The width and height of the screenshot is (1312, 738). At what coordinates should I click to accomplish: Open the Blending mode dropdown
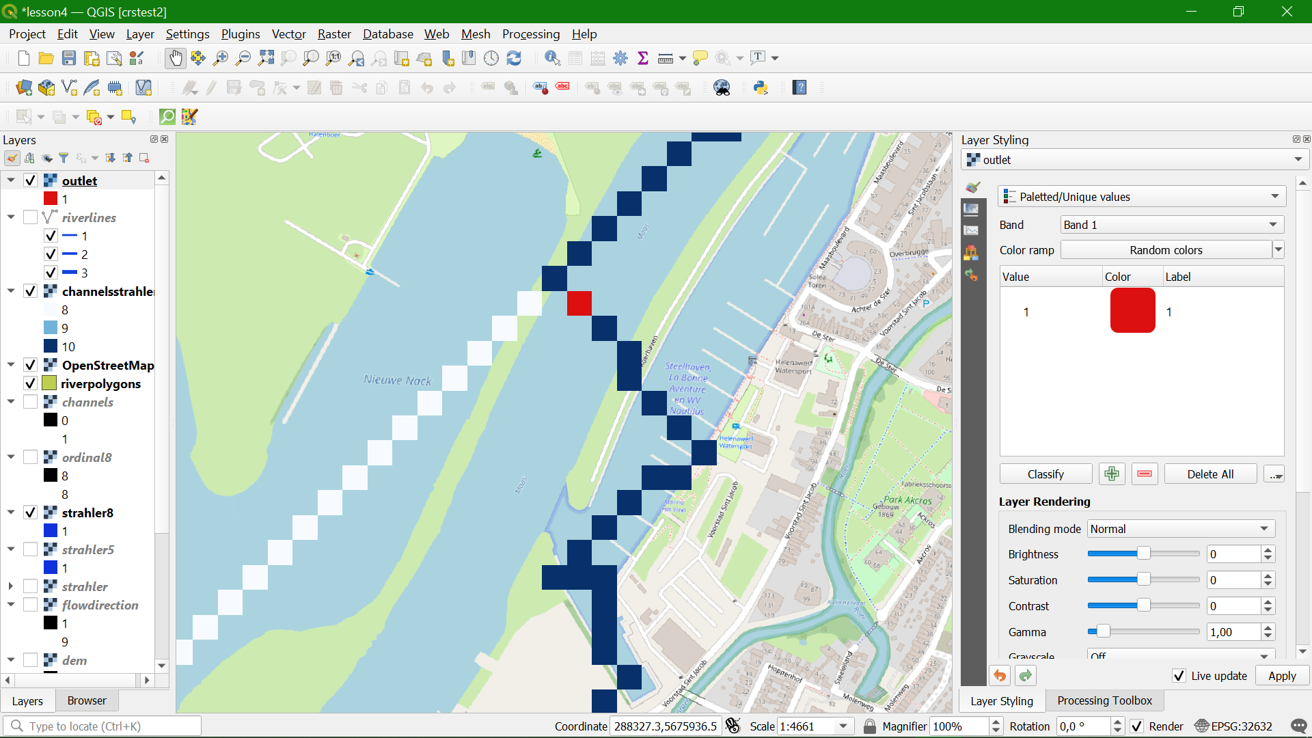(1180, 528)
